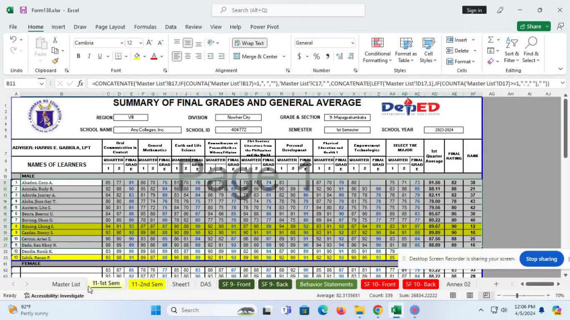Open the Name Box dropdown arrow
This screenshot has height=320, width=570.
(42, 84)
